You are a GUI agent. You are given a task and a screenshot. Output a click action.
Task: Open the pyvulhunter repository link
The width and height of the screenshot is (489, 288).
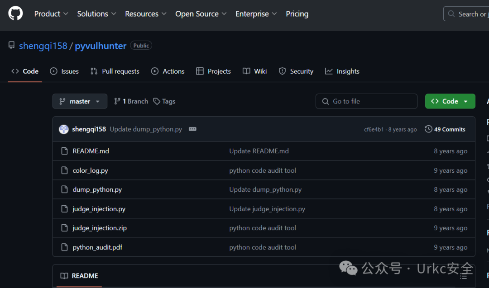point(101,46)
